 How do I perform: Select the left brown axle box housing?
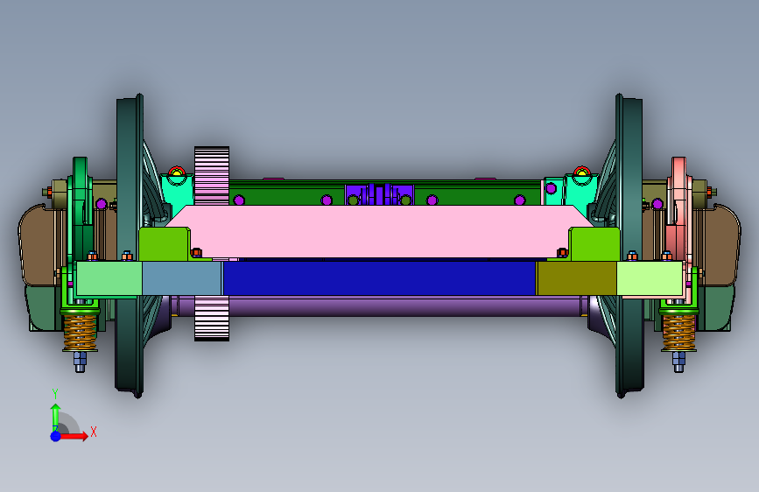pos(37,245)
